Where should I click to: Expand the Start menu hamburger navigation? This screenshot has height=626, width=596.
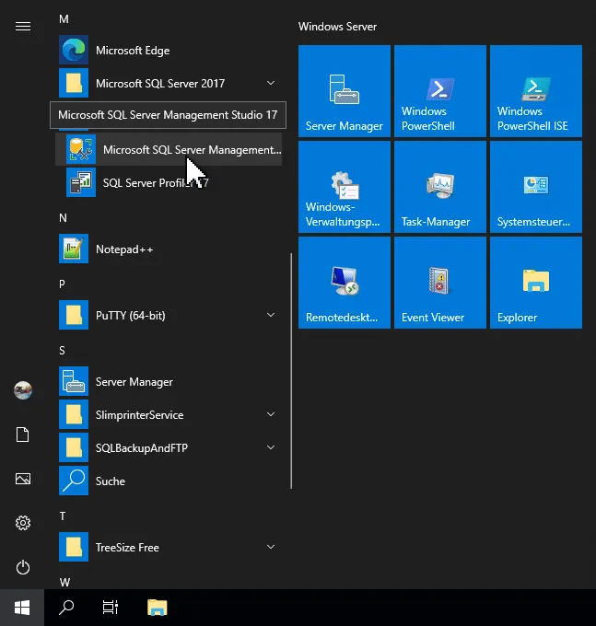pyautogui.click(x=23, y=27)
